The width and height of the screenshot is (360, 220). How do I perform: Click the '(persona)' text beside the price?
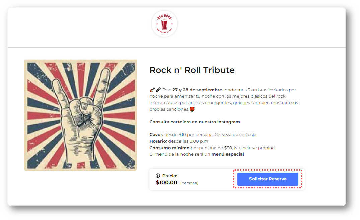189,183
